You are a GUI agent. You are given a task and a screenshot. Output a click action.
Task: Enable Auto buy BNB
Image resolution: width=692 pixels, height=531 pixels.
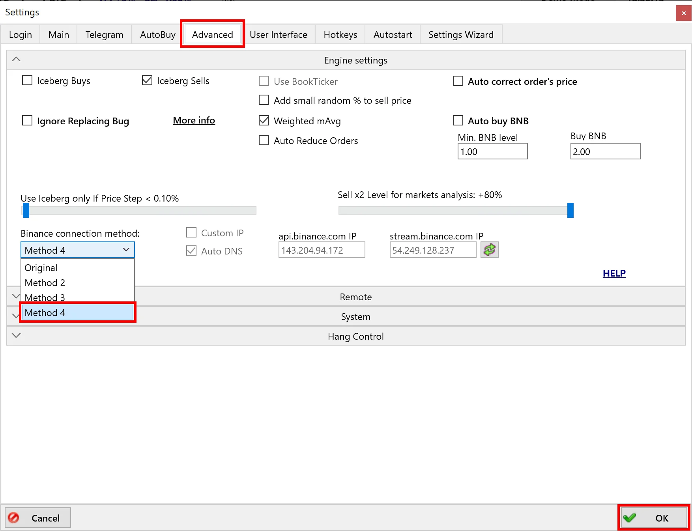tap(458, 120)
